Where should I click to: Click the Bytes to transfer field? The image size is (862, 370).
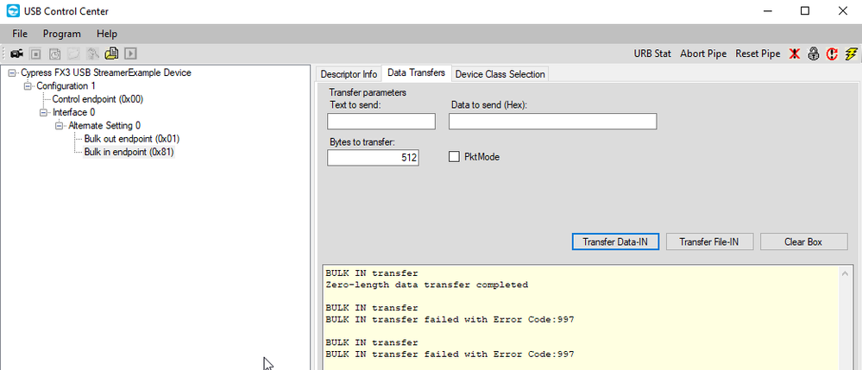pyautogui.click(x=374, y=159)
